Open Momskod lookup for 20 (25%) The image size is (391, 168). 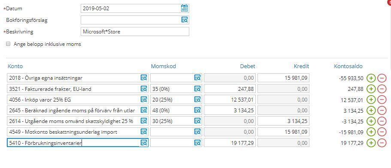[197, 99]
